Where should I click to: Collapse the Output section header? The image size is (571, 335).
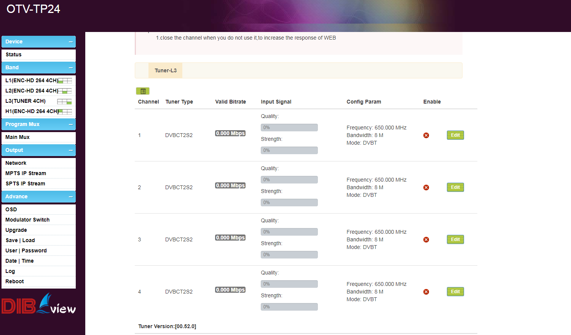(x=71, y=150)
